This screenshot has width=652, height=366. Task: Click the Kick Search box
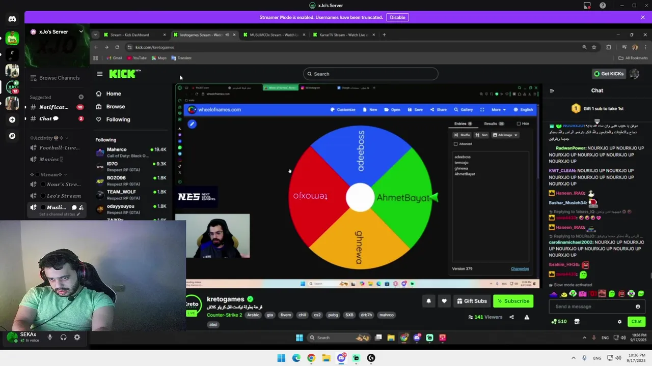(370, 74)
